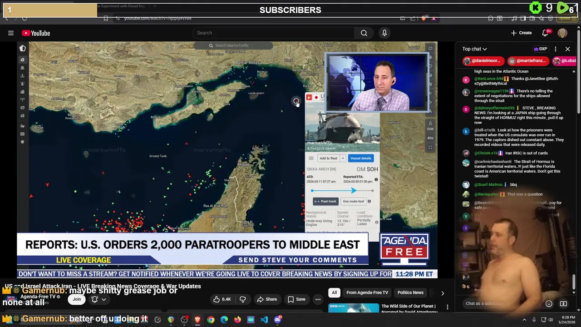
Task: Open Microsoft Edge from the taskbar
Action: tap(224, 320)
